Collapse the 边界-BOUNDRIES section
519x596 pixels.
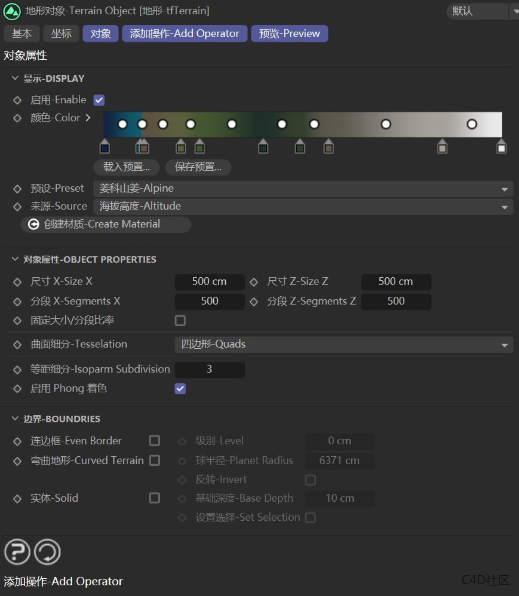point(14,418)
